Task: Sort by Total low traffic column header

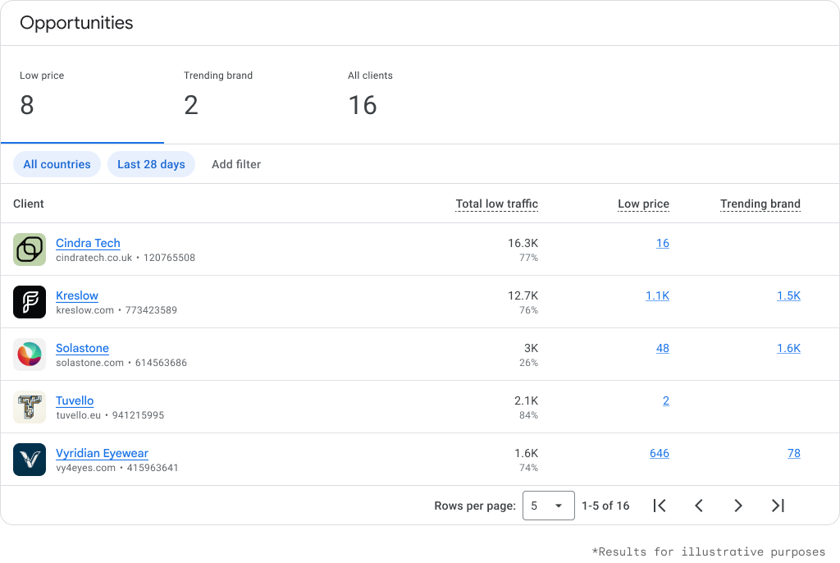Action: 496,204
